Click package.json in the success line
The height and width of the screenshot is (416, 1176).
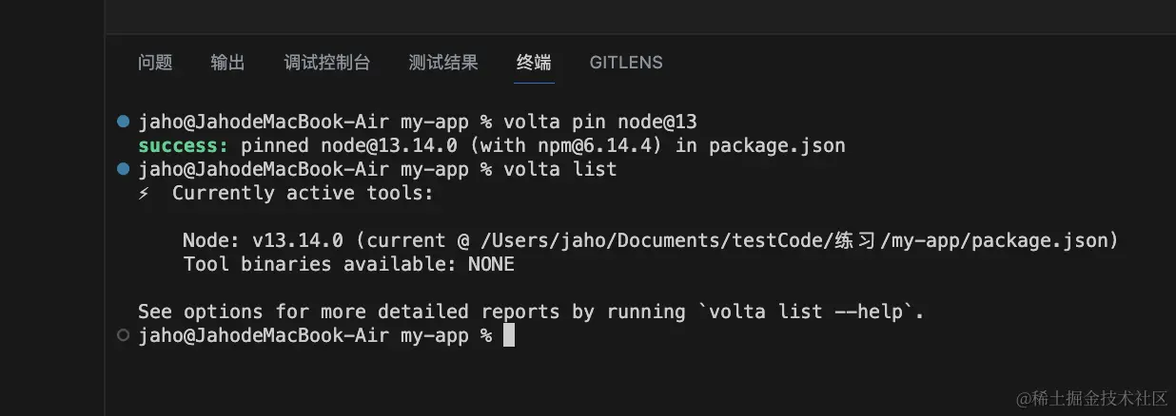pyautogui.click(x=776, y=145)
